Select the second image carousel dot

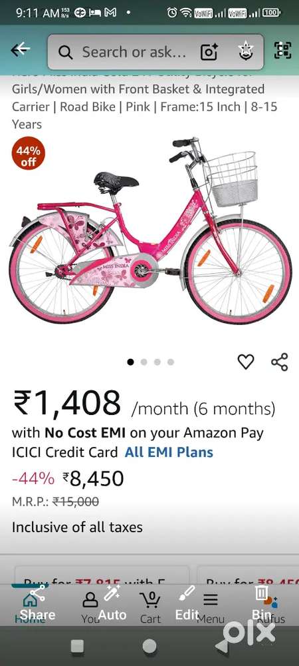144,362
